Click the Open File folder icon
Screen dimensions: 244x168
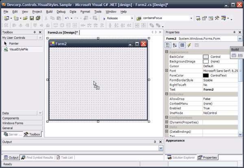tap(25, 18)
